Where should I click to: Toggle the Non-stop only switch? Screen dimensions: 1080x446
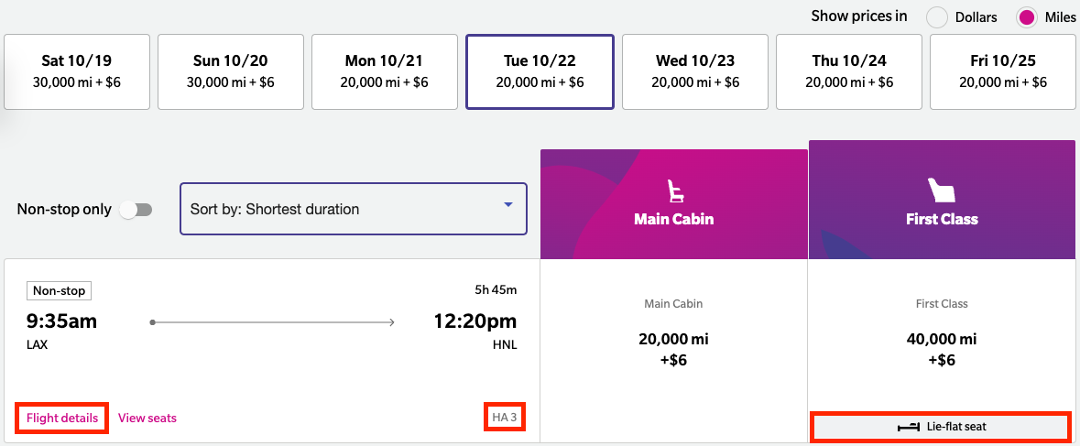pyautogui.click(x=135, y=210)
